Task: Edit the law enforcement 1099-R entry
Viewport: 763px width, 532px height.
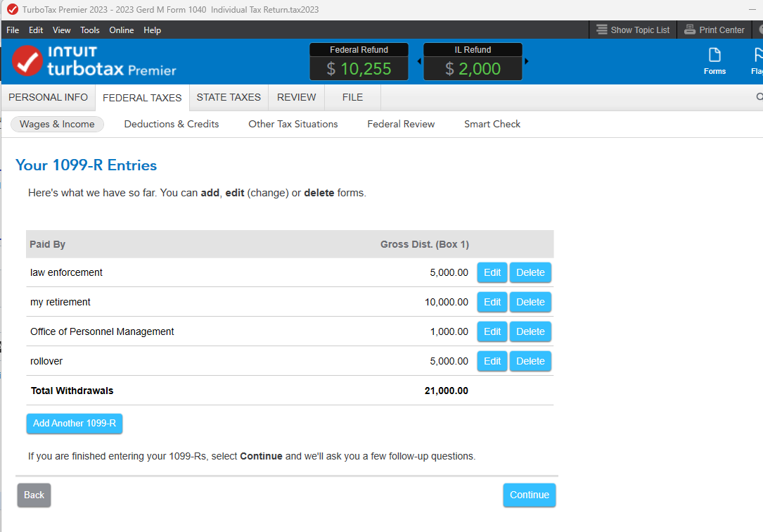Action: [492, 272]
